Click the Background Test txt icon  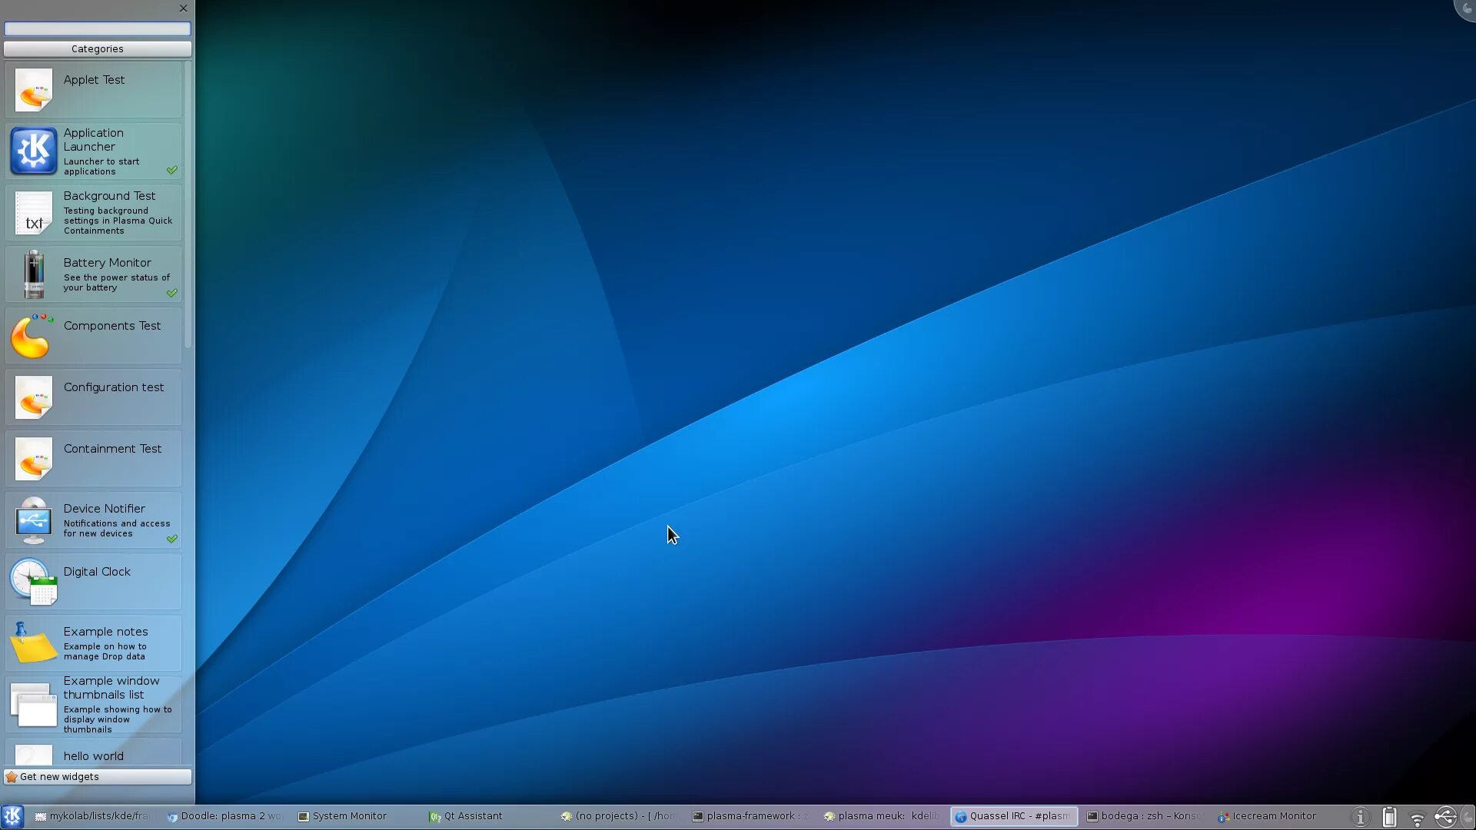33,213
